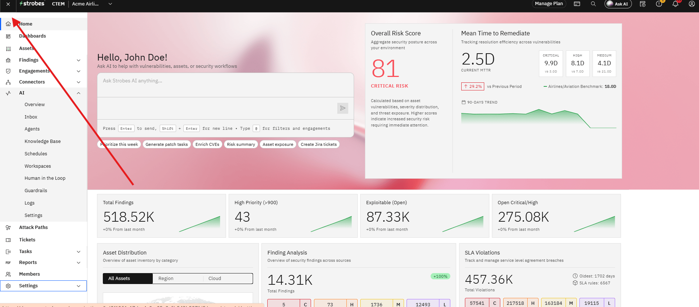The width and height of the screenshot is (699, 307).
Task: Click the 57541 critical SLA violations badge
Action: coord(482,303)
